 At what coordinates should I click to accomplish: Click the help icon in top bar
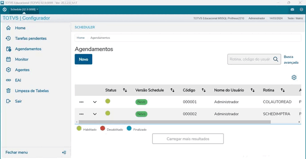coord(301,9)
